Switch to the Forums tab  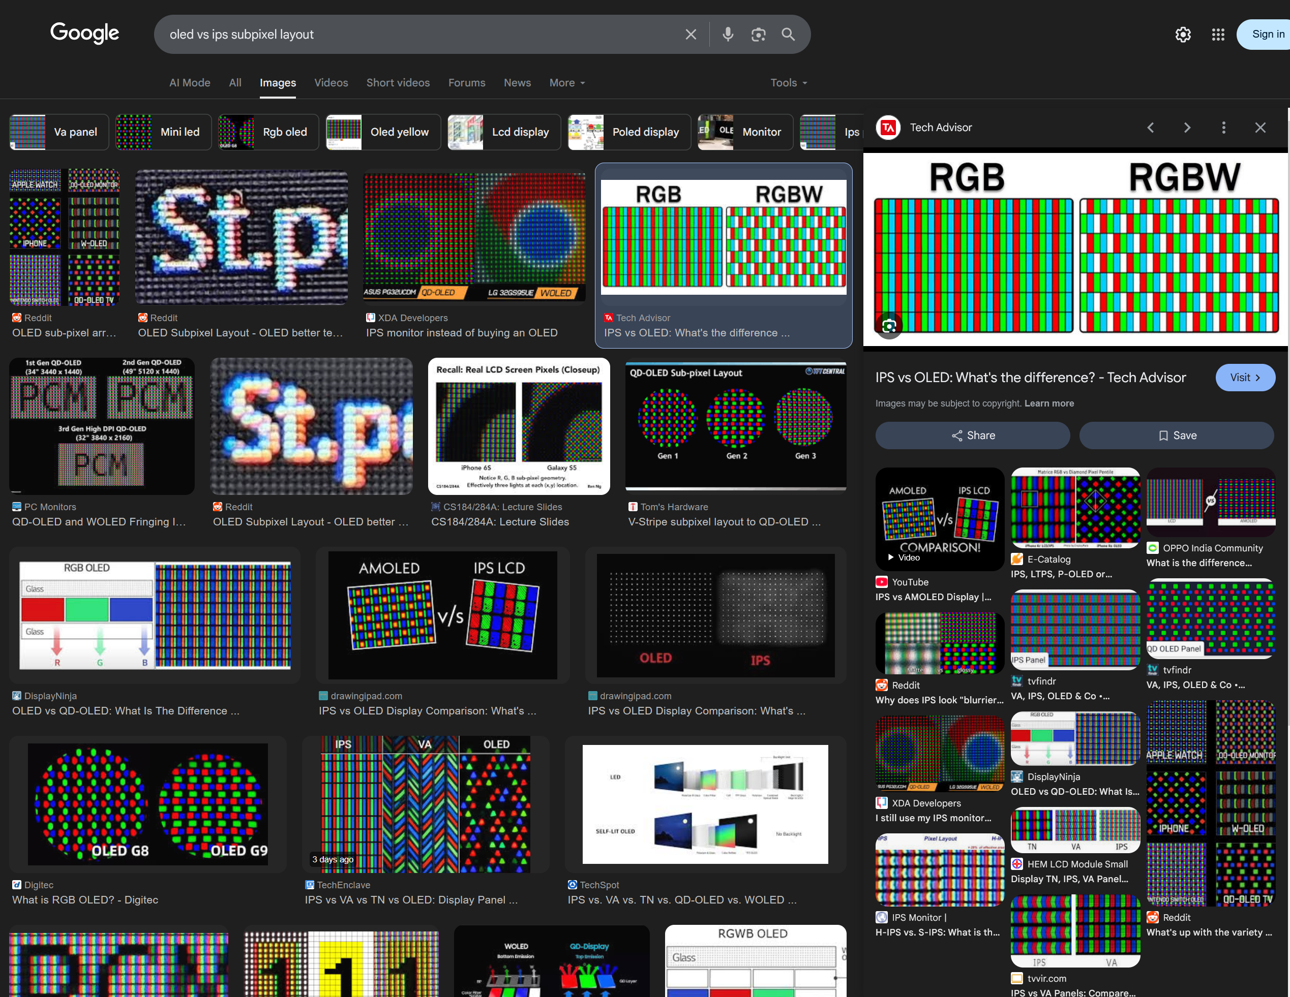[466, 83]
